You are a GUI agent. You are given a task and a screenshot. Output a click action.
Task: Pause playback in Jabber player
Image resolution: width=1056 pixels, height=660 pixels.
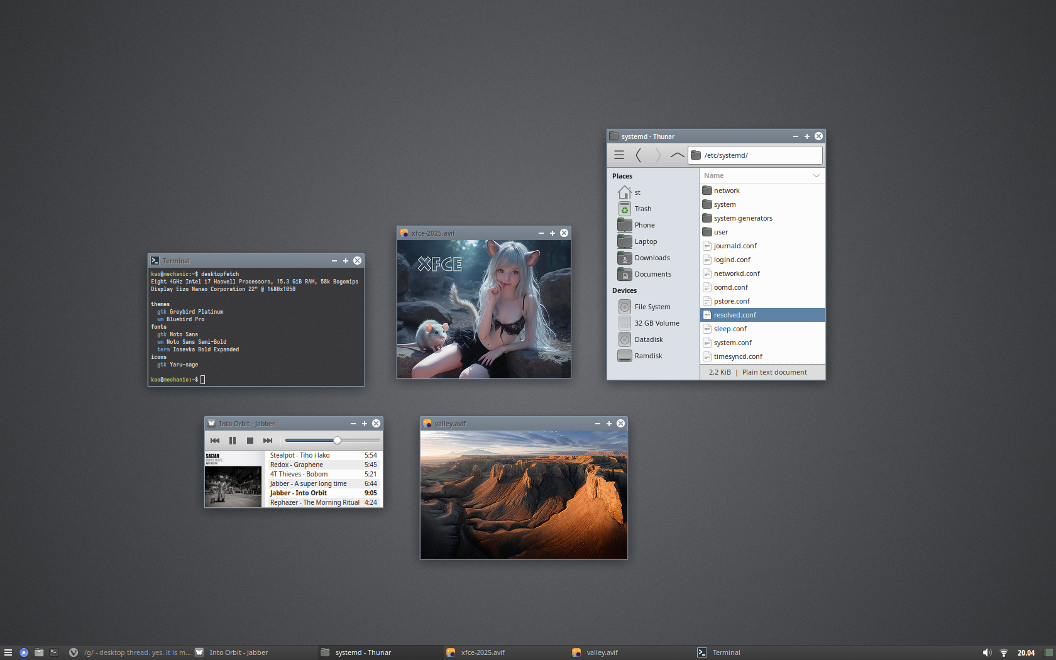(233, 441)
